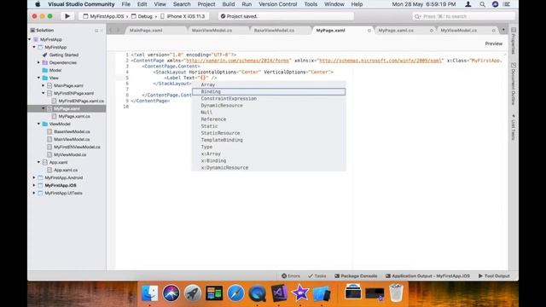Open Spotlight search in the menu bar
Screen dimensions: 546x307
click(x=482, y=4)
